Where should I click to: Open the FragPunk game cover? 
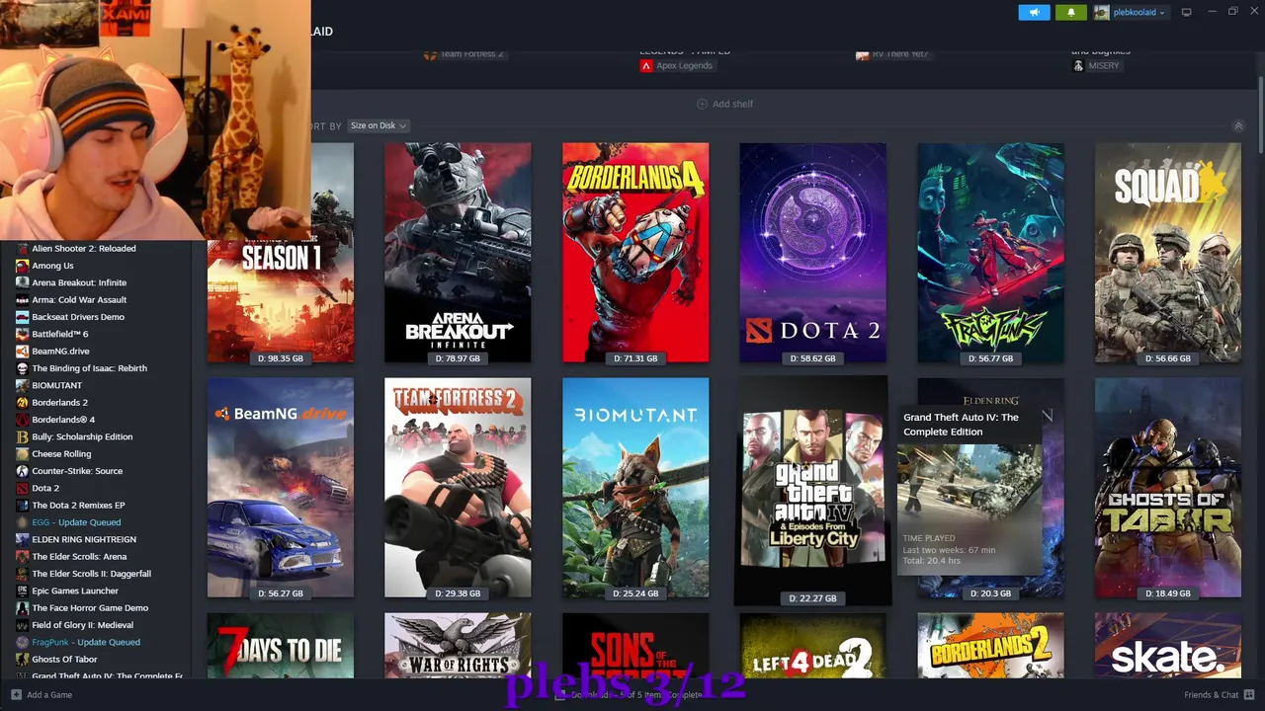coord(990,252)
